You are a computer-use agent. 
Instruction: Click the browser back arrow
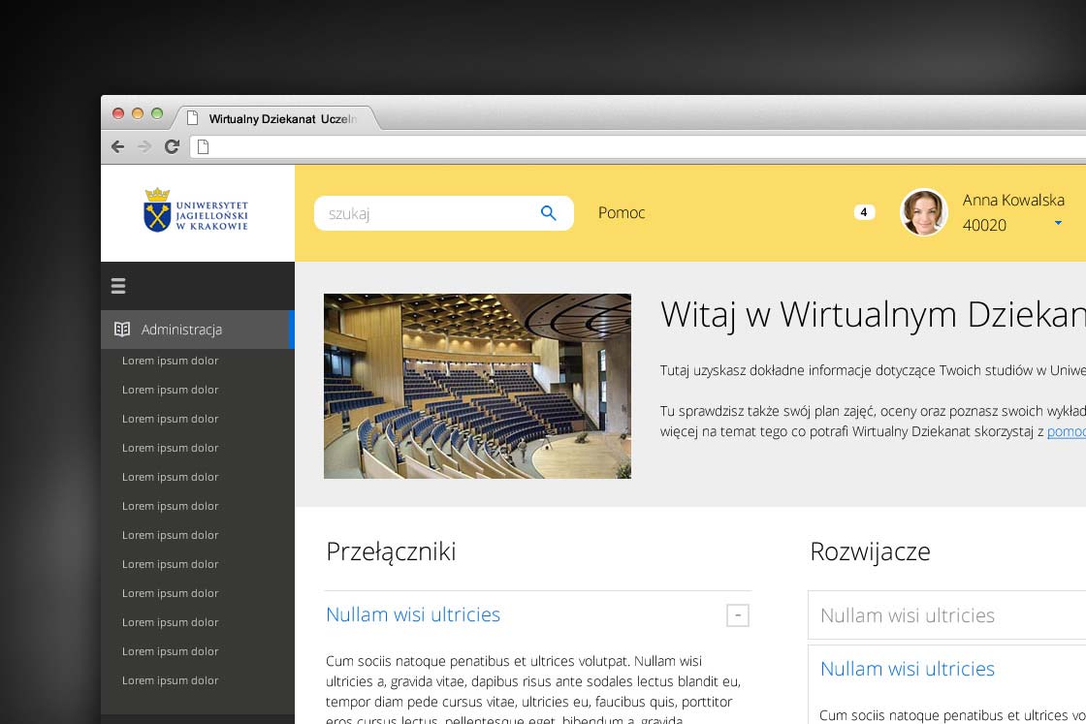coord(117,146)
